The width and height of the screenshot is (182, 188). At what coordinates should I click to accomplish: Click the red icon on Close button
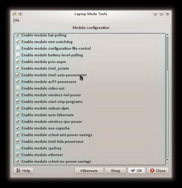152,170
